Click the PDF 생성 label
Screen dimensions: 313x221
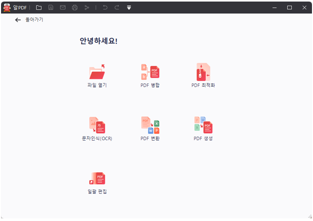point(203,139)
